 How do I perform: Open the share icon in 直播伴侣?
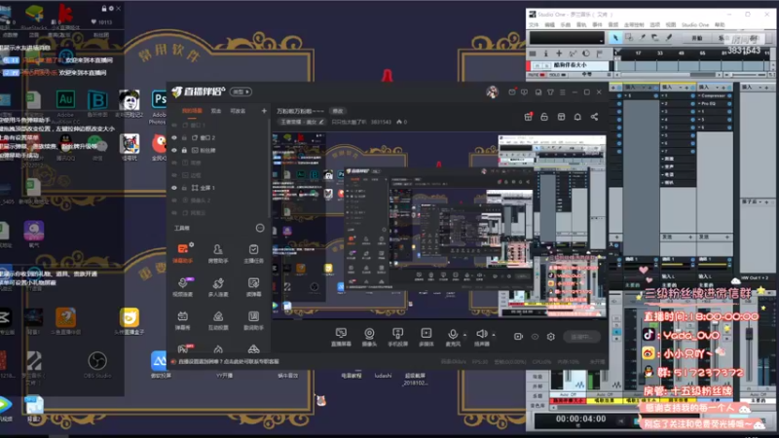pyautogui.click(x=594, y=117)
